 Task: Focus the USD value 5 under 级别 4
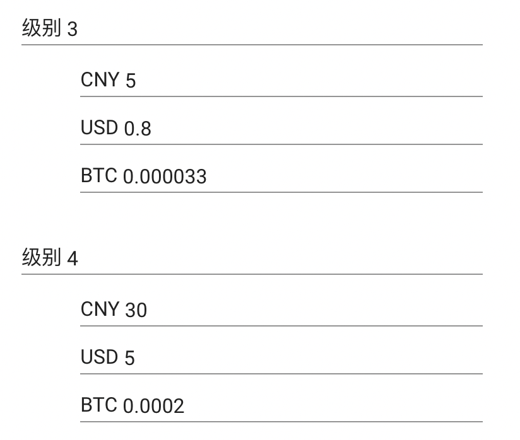click(x=130, y=359)
